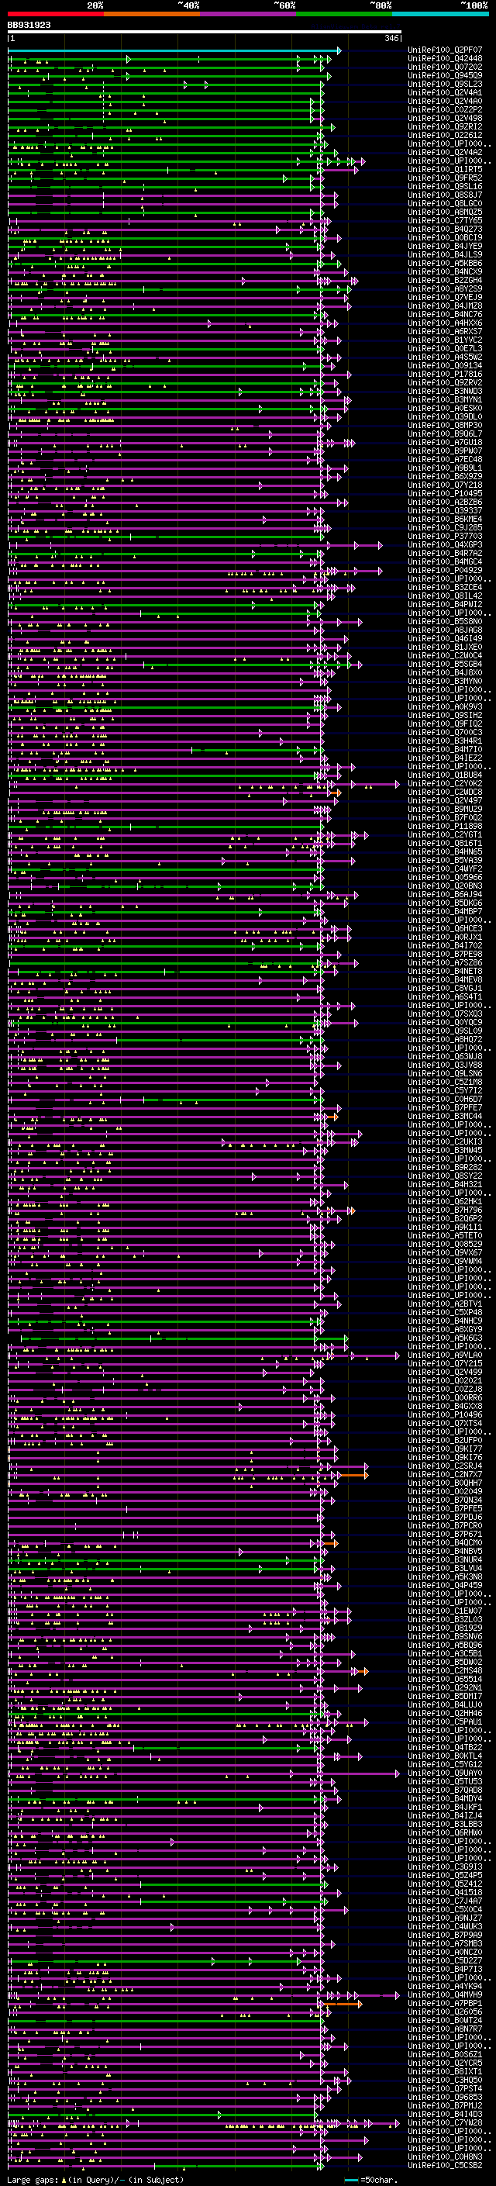
Task: Open hit UniRef100_Q07202
Action: click(445, 67)
